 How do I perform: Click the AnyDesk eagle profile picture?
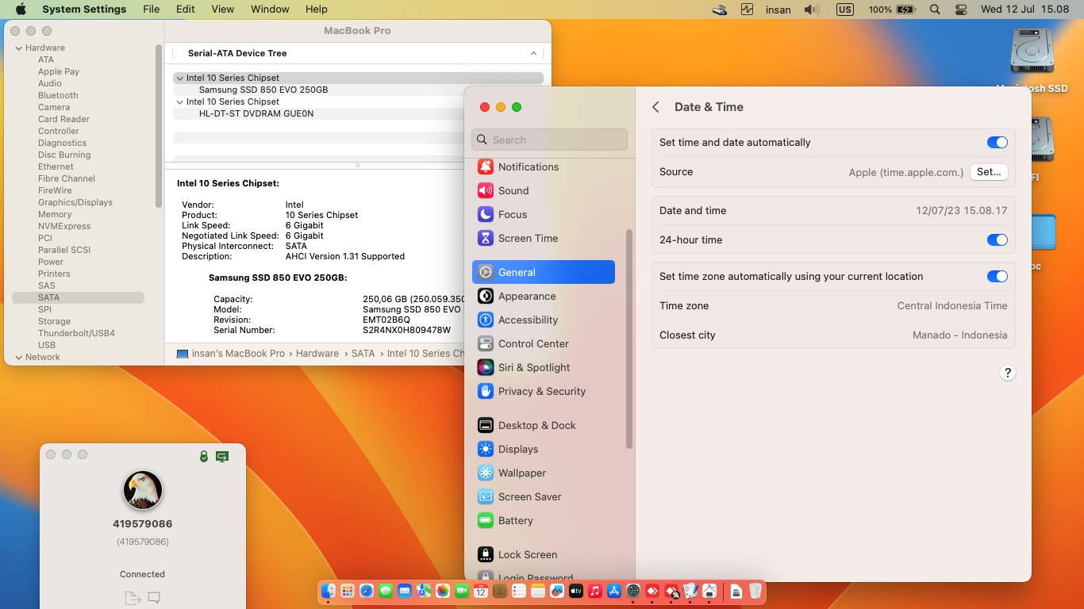(x=143, y=490)
